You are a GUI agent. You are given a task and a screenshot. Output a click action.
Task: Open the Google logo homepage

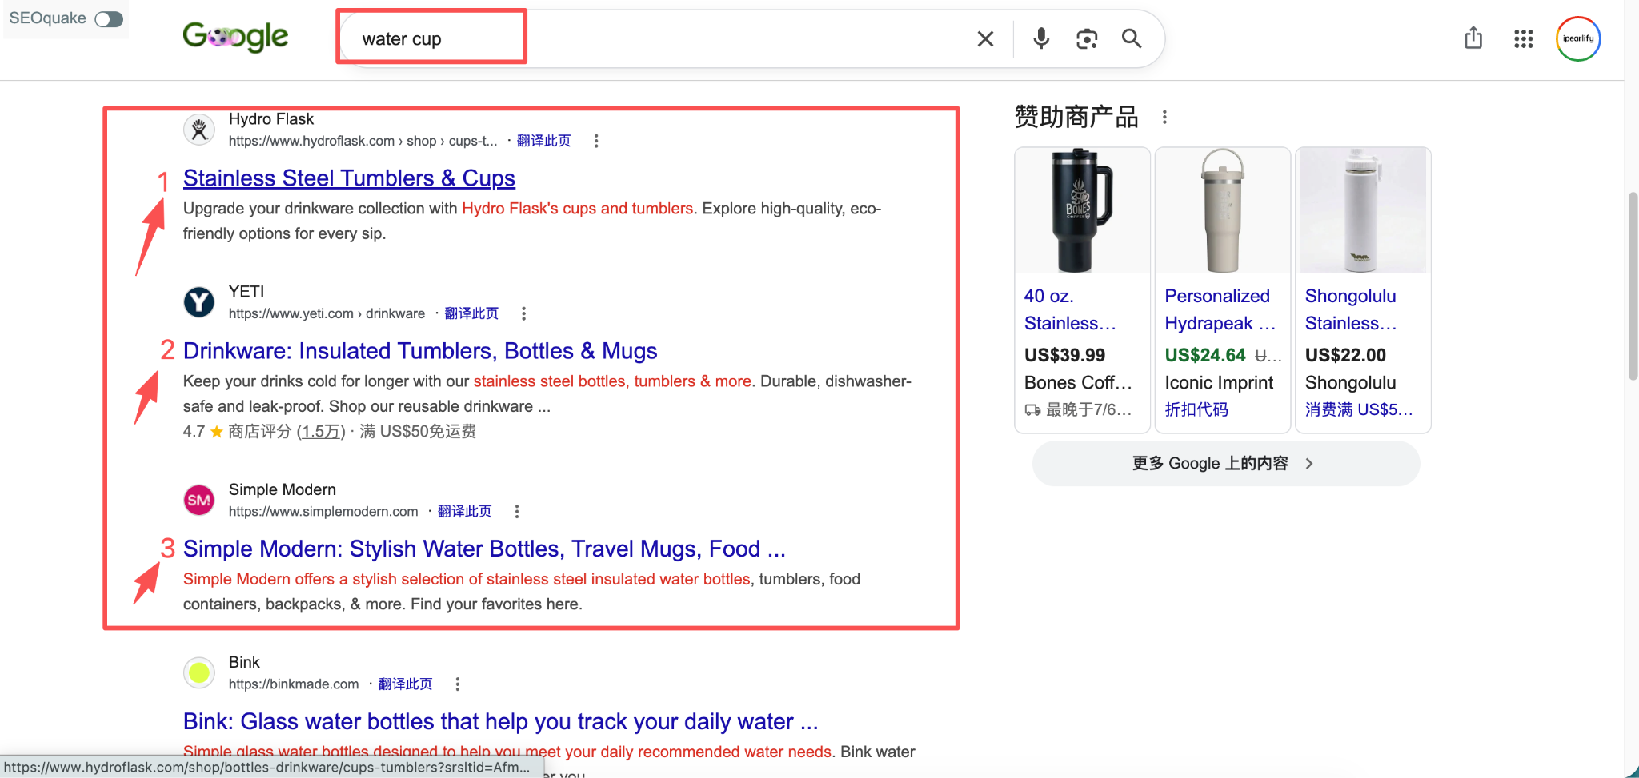pos(235,37)
